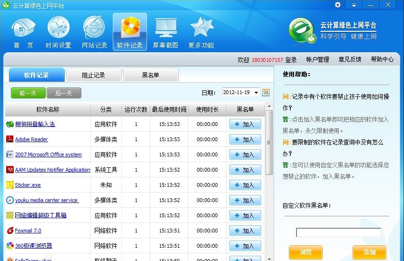
Task: Add AAM Updates Notifier to blacklist
Action: click(245, 170)
